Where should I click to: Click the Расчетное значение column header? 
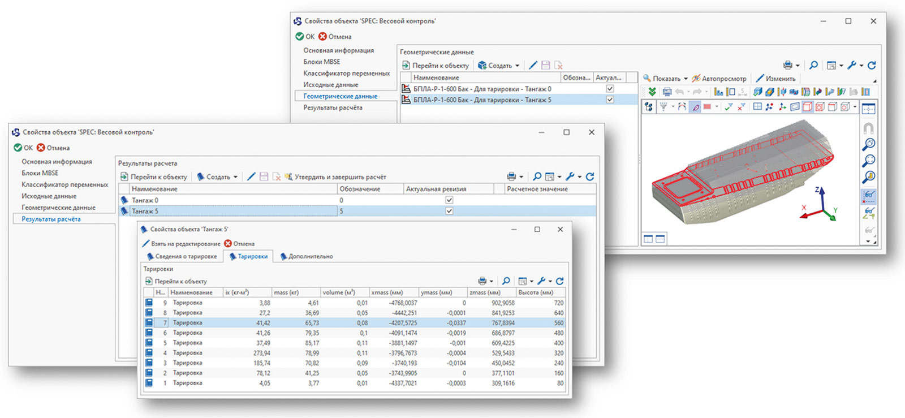click(550, 189)
